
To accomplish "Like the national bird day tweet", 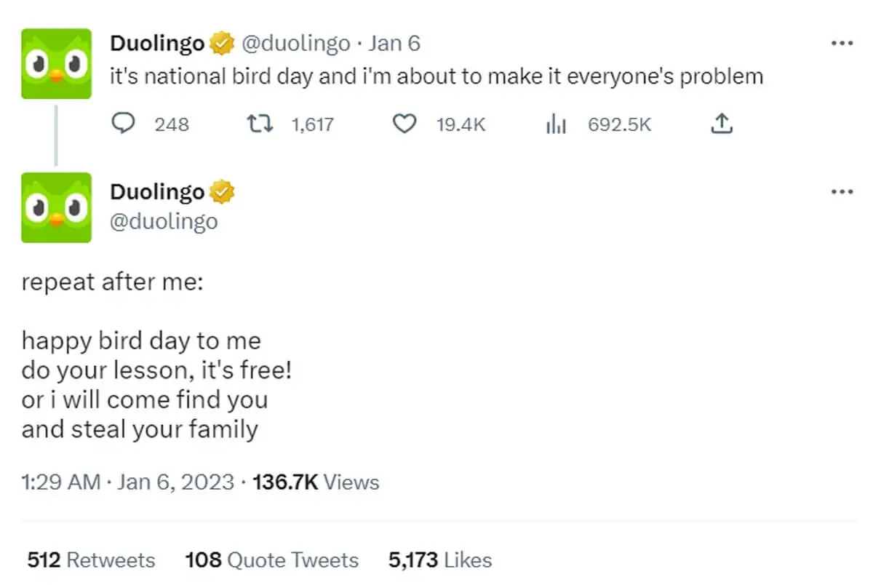I will point(404,124).
